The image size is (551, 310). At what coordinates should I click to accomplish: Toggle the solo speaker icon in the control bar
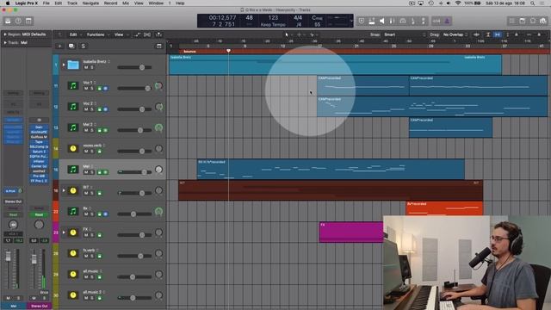click(x=381, y=21)
